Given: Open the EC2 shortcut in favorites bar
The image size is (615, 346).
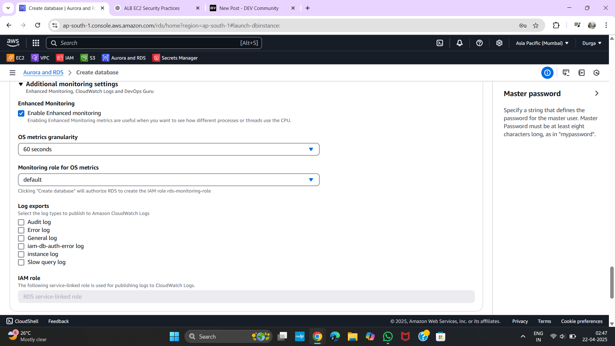Looking at the screenshot, I should coord(15,58).
